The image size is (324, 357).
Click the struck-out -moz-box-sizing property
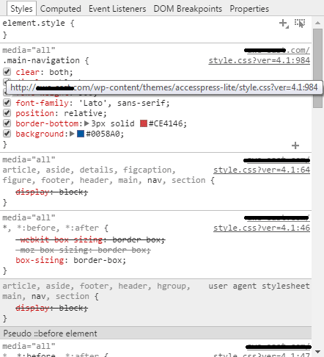tap(83, 250)
